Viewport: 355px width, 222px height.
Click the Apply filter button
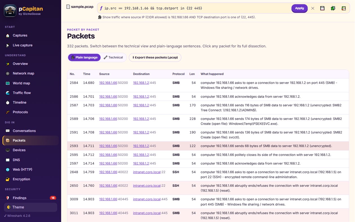coord(299,8)
